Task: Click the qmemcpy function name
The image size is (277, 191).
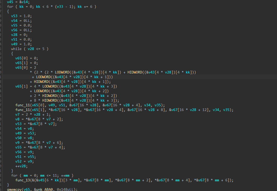Action: [x=14, y=189]
